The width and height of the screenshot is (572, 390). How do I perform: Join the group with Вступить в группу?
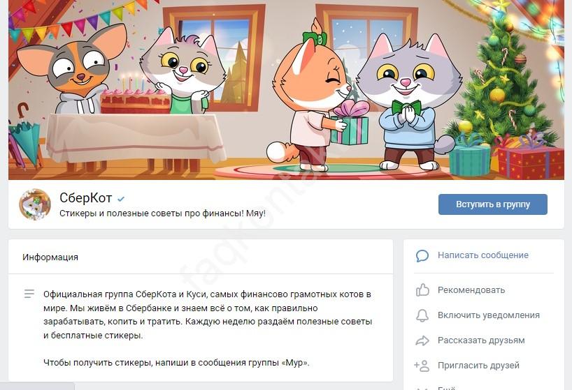493,204
